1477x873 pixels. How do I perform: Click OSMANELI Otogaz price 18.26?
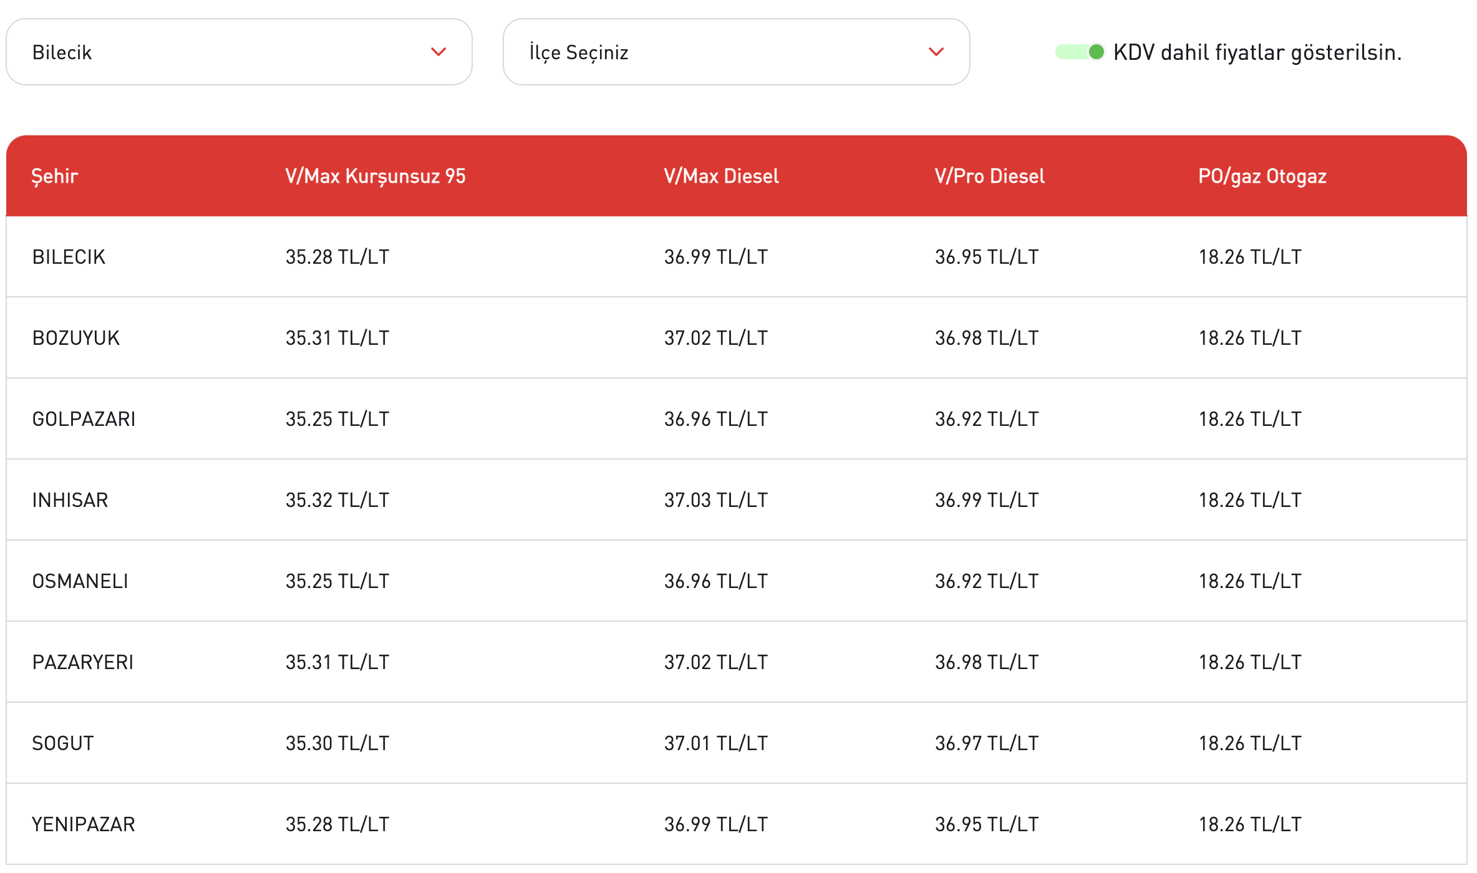tap(1249, 581)
